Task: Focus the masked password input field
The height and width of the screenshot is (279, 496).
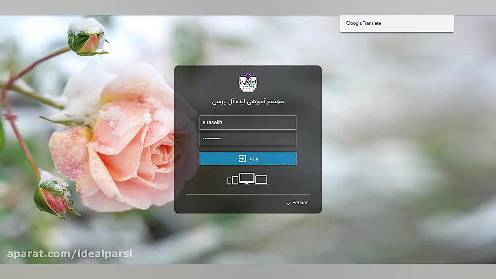Action: click(x=248, y=139)
